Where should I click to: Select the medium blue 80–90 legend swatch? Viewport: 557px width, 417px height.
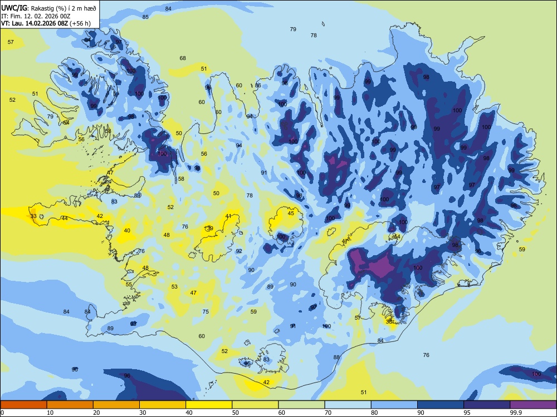point(394,405)
